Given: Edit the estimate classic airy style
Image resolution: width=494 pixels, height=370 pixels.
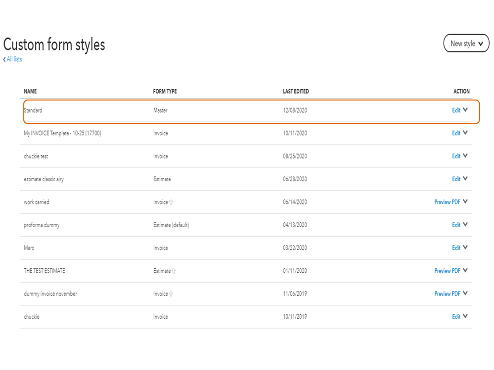Looking at the screenshot, I should [x=456, y=179].
